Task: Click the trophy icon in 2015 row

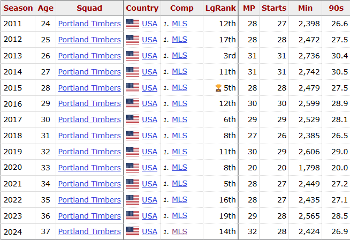Action: (218, 88)
